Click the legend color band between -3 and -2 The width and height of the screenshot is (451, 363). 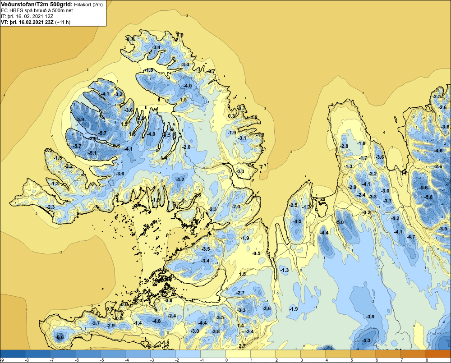point(163,354)
